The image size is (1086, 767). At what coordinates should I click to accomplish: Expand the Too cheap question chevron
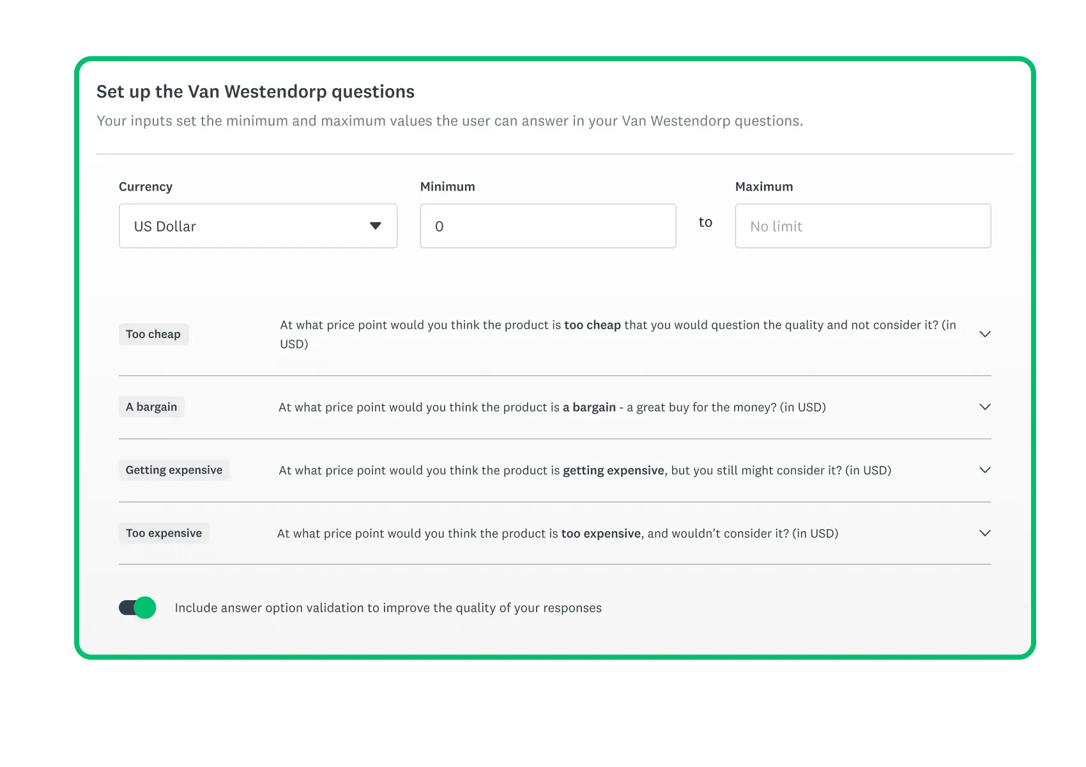(x=984, y=334)
